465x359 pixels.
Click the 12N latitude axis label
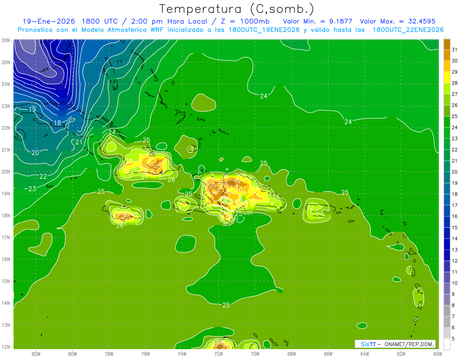coord(5,347)
